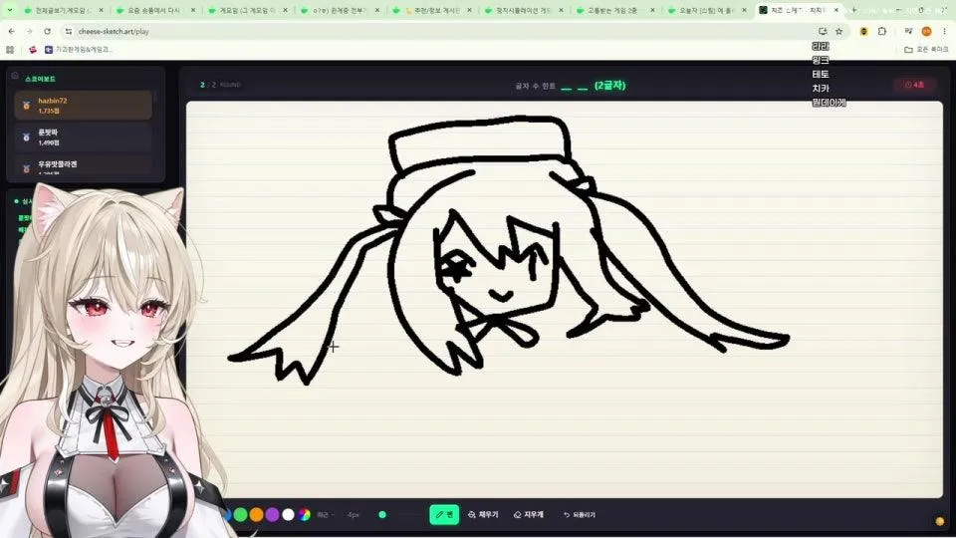This screenshot has height=538, width=956.
Task: Select the Fill (채우기) tool
Action: 483,515
